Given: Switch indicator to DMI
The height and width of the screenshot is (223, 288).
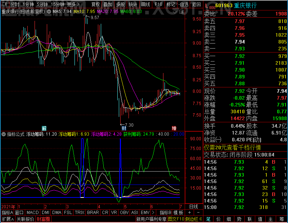Looking at the screenshot, I should pyautogui.click(x=45, y=213).
